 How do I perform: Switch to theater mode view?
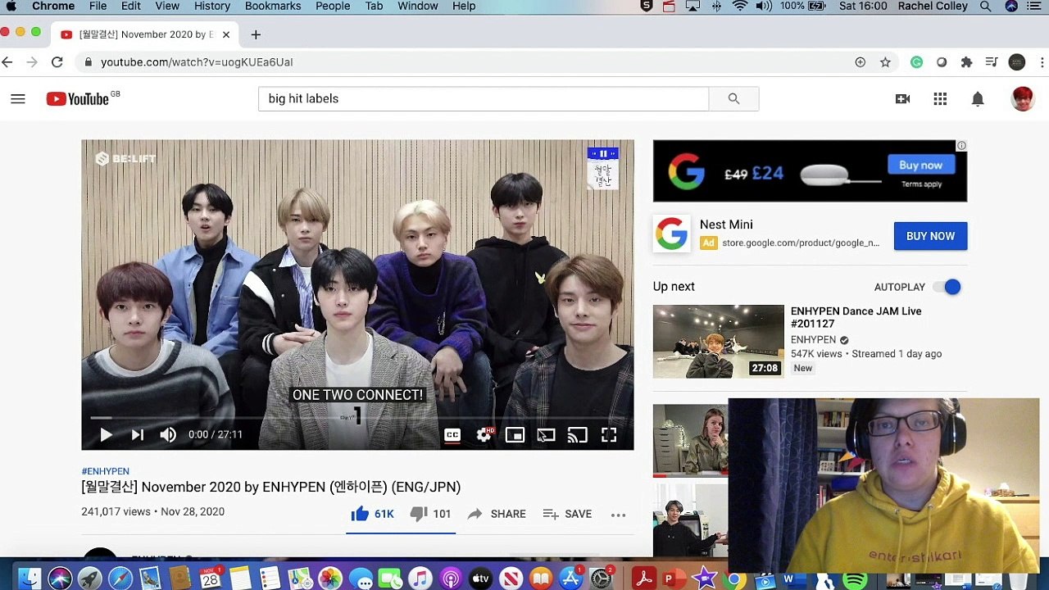(546, 435)
